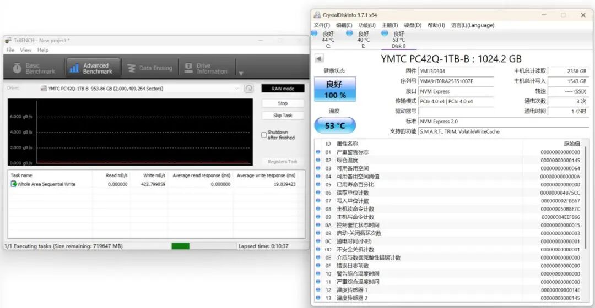Select Whole Area Sequential Write task row
Image resolution: width=595 pixels, height=308 pixels.
tap(156, 184)
